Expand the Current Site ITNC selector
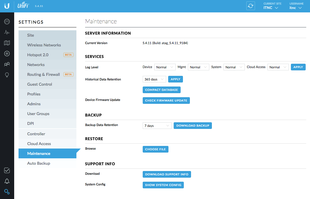This screenshot has height=199, width=310. click(x=271, y=8)
